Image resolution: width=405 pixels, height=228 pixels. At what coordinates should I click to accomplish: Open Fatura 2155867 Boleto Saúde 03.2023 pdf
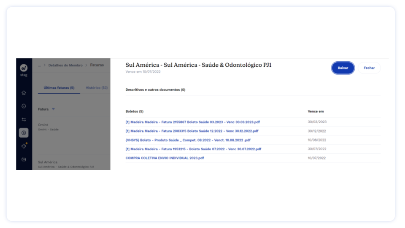[192, 122]
